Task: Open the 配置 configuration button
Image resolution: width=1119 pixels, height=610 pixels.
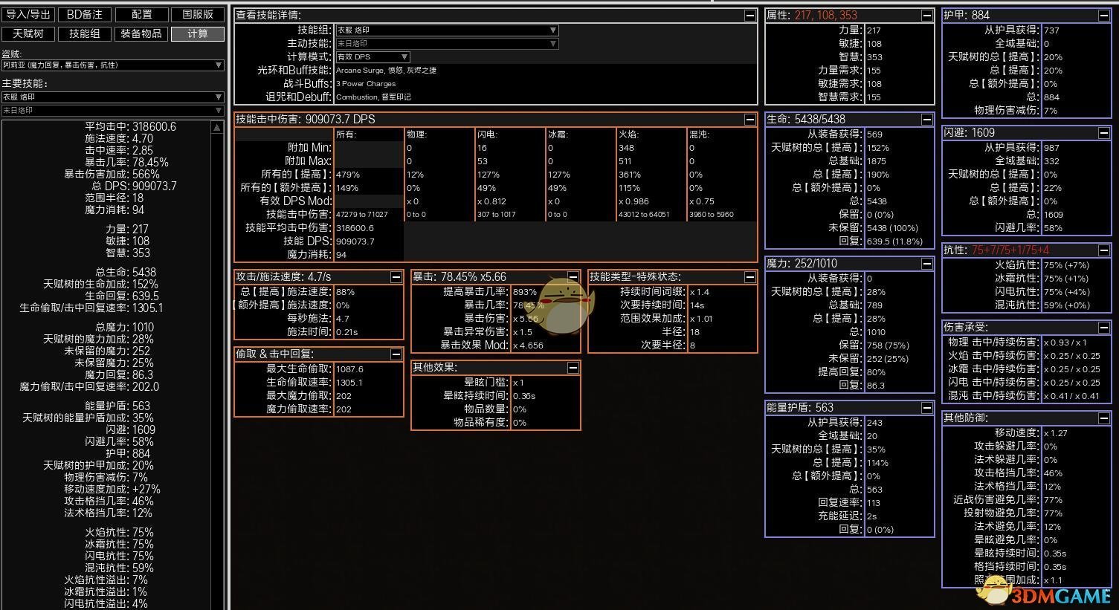Action: tap(141, 14)
